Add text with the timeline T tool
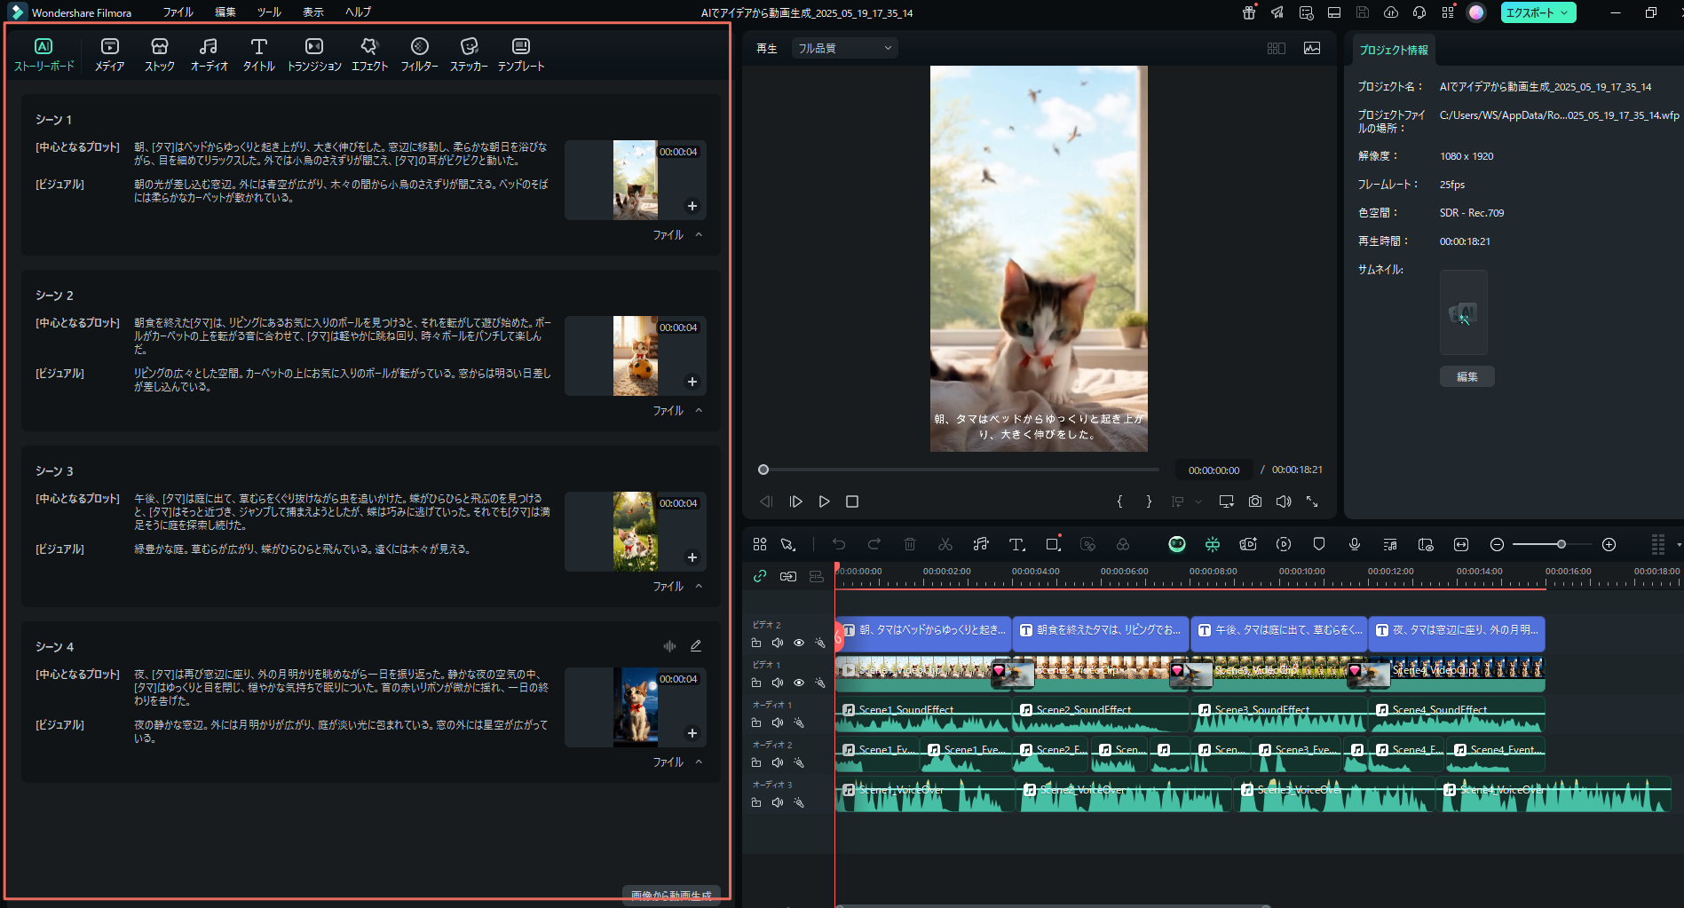The width and height of the screenshot is (1684, 908). tap(1017, 544)
